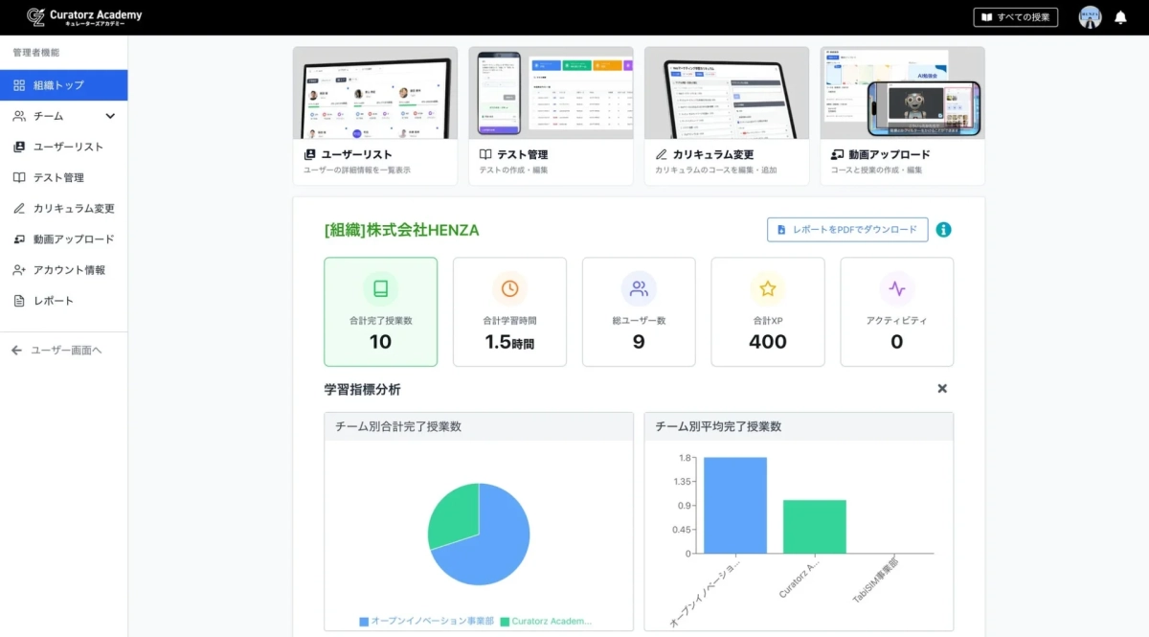Close the 学習指標分析 panel with the X
Image resolution: width=1149 pixels, height=637 pixels.
click(x=941, y=388)
